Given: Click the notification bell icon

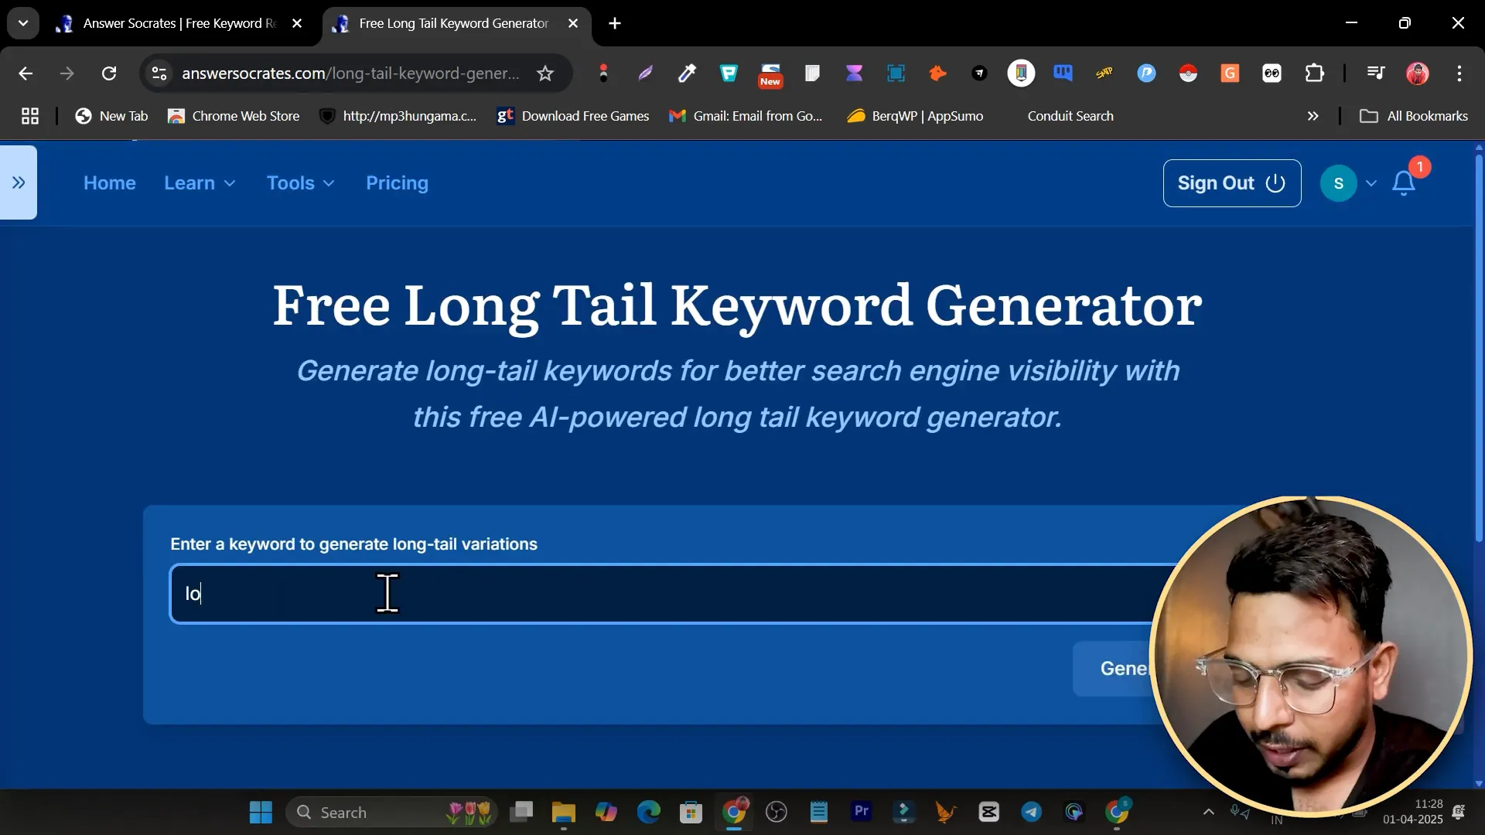Looking at the screenshot, I should click(x=1403, y=183).
